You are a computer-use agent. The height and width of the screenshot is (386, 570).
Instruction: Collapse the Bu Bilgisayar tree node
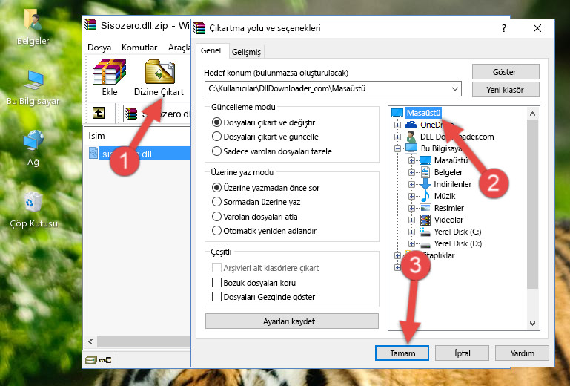pos(397,148)
